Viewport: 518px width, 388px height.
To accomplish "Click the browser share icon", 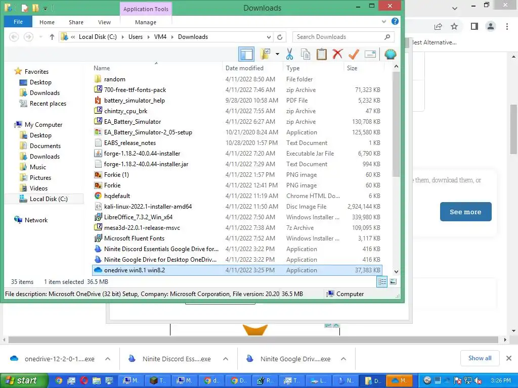I will pos(438,26).
